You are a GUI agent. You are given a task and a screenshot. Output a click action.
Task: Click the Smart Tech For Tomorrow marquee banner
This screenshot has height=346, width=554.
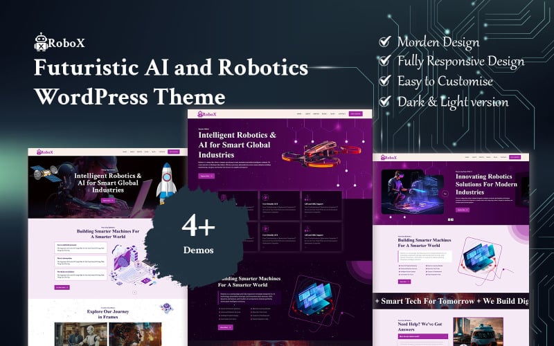pyautogui.click(x=451, y=301)
